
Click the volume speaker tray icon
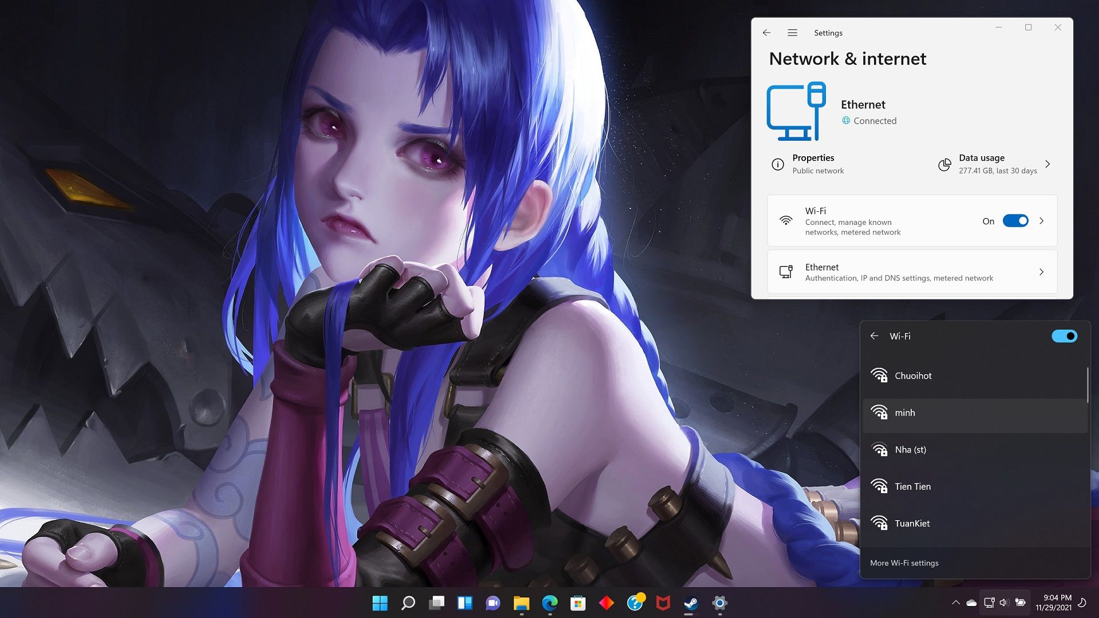coord(1004,603)
